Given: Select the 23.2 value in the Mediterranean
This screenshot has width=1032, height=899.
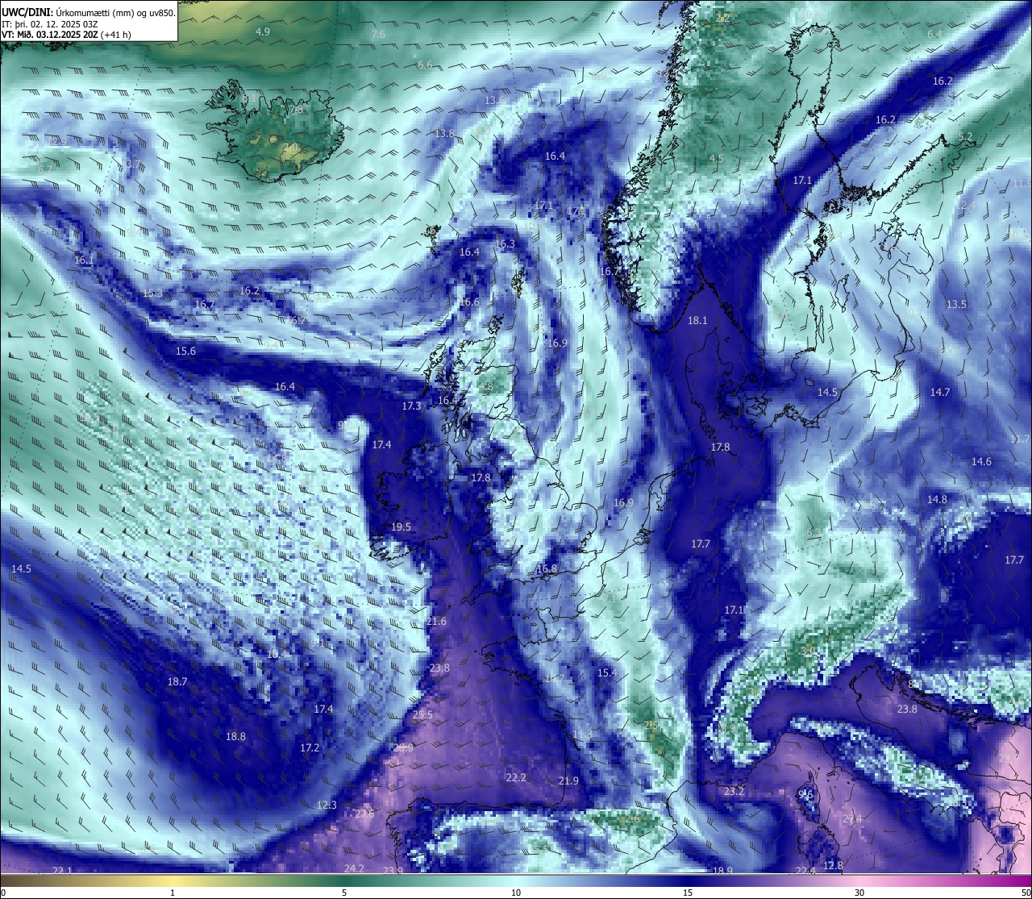Looking at the screenshot, I should click(x=734, y=791).
